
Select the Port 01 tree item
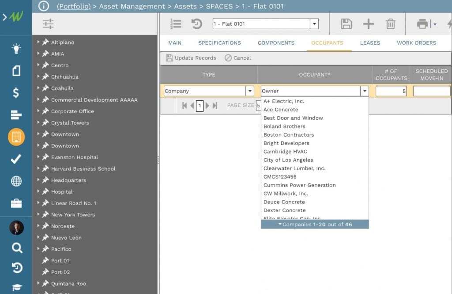click(x=60, y=260)
